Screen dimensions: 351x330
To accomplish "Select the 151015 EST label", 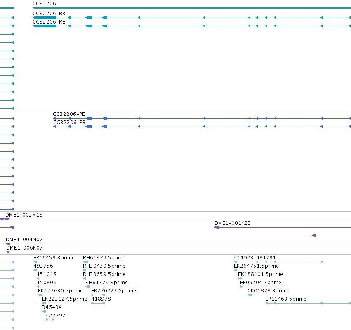I will tap(47, 274).
